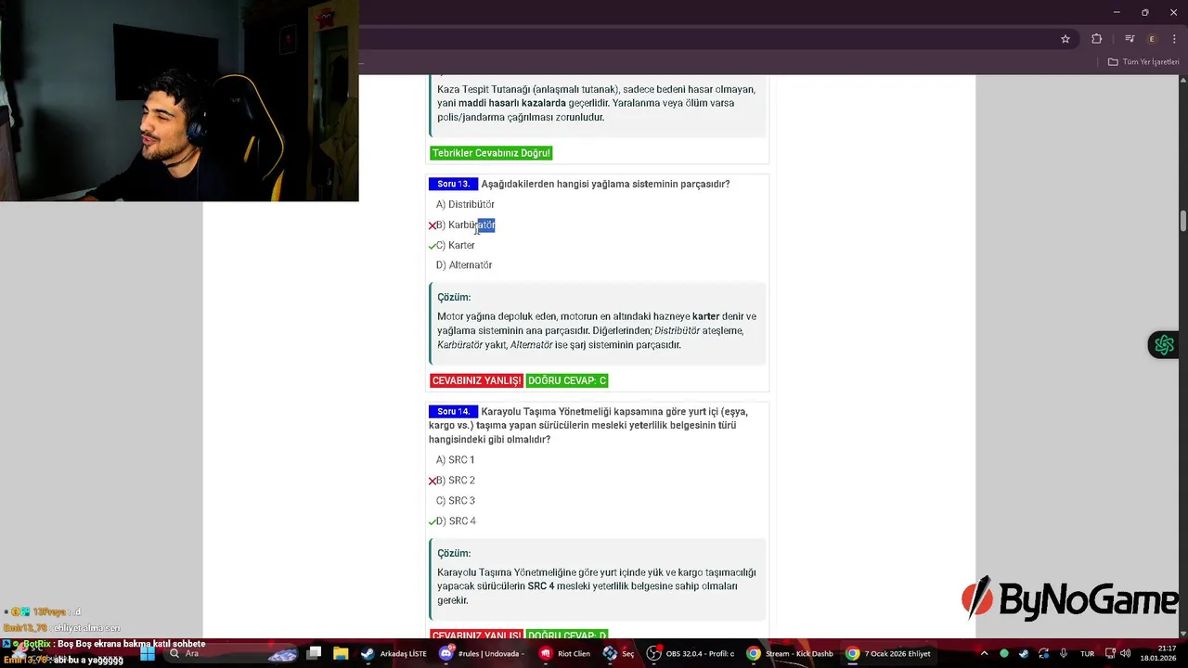Click the red X mark beside Karbüratör
The width and height of the screenshot is (1188, 668).
point(433,225)
